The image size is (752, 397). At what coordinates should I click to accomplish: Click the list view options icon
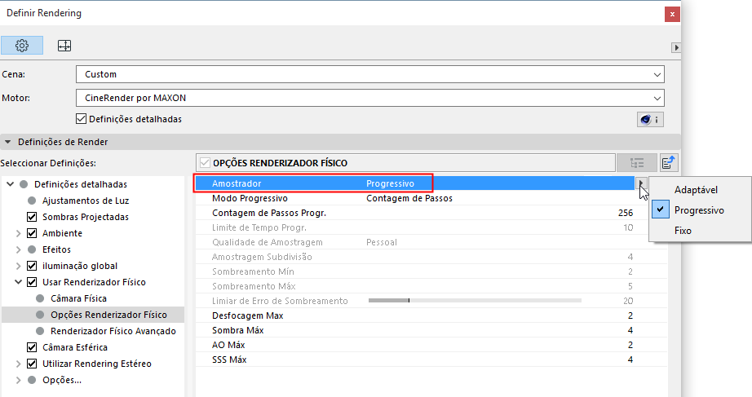click(x=637, y=163)
